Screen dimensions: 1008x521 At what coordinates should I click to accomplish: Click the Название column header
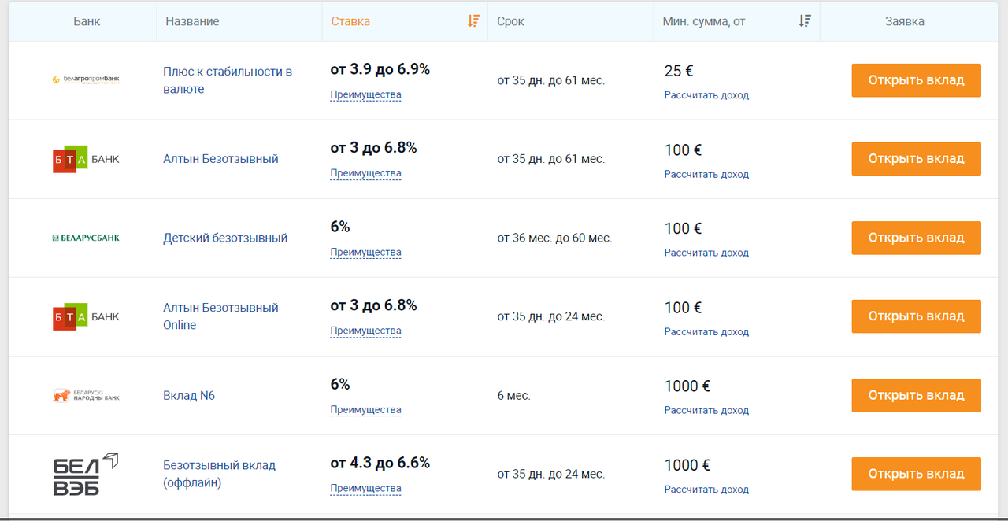[192, 21]
